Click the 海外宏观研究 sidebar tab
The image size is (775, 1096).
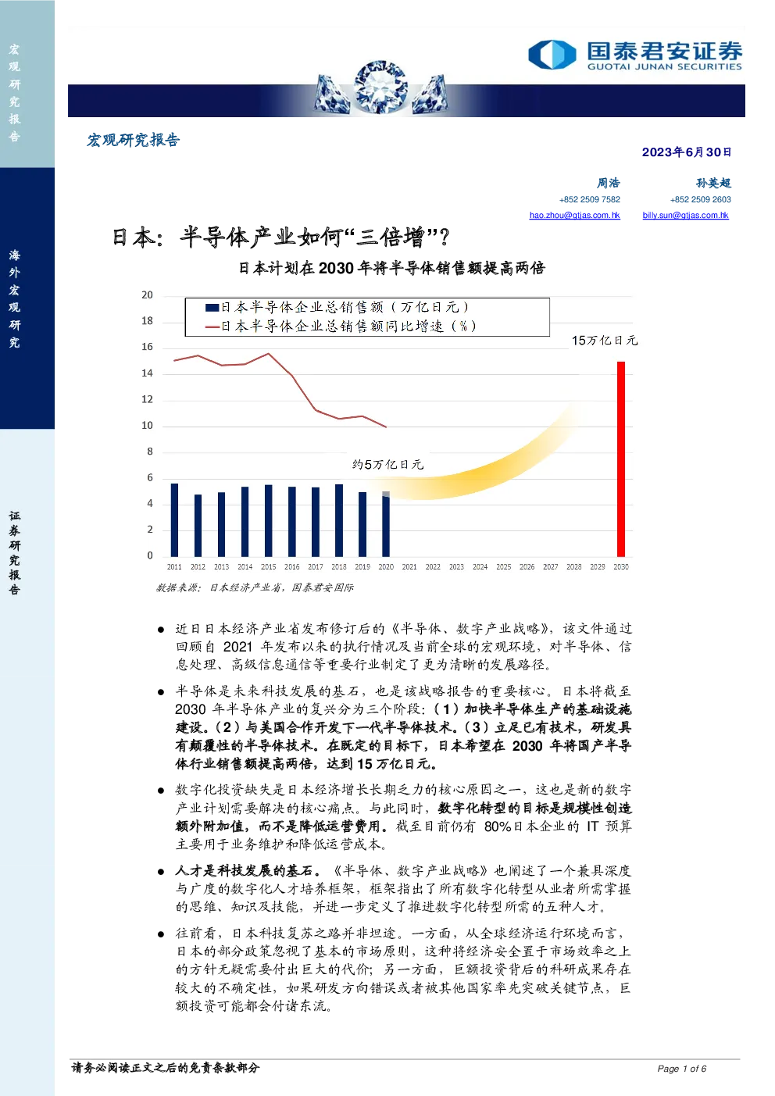[x=15, y=298]
